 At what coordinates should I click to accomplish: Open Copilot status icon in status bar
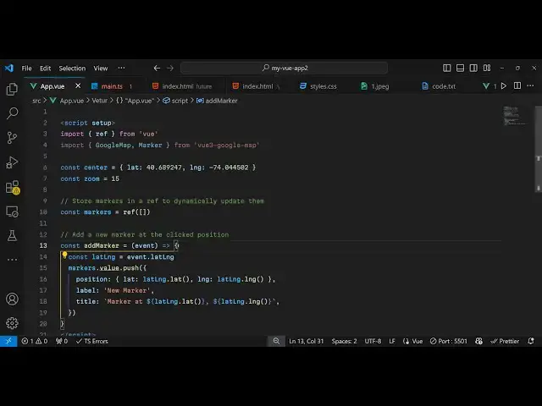click(478, 341)
